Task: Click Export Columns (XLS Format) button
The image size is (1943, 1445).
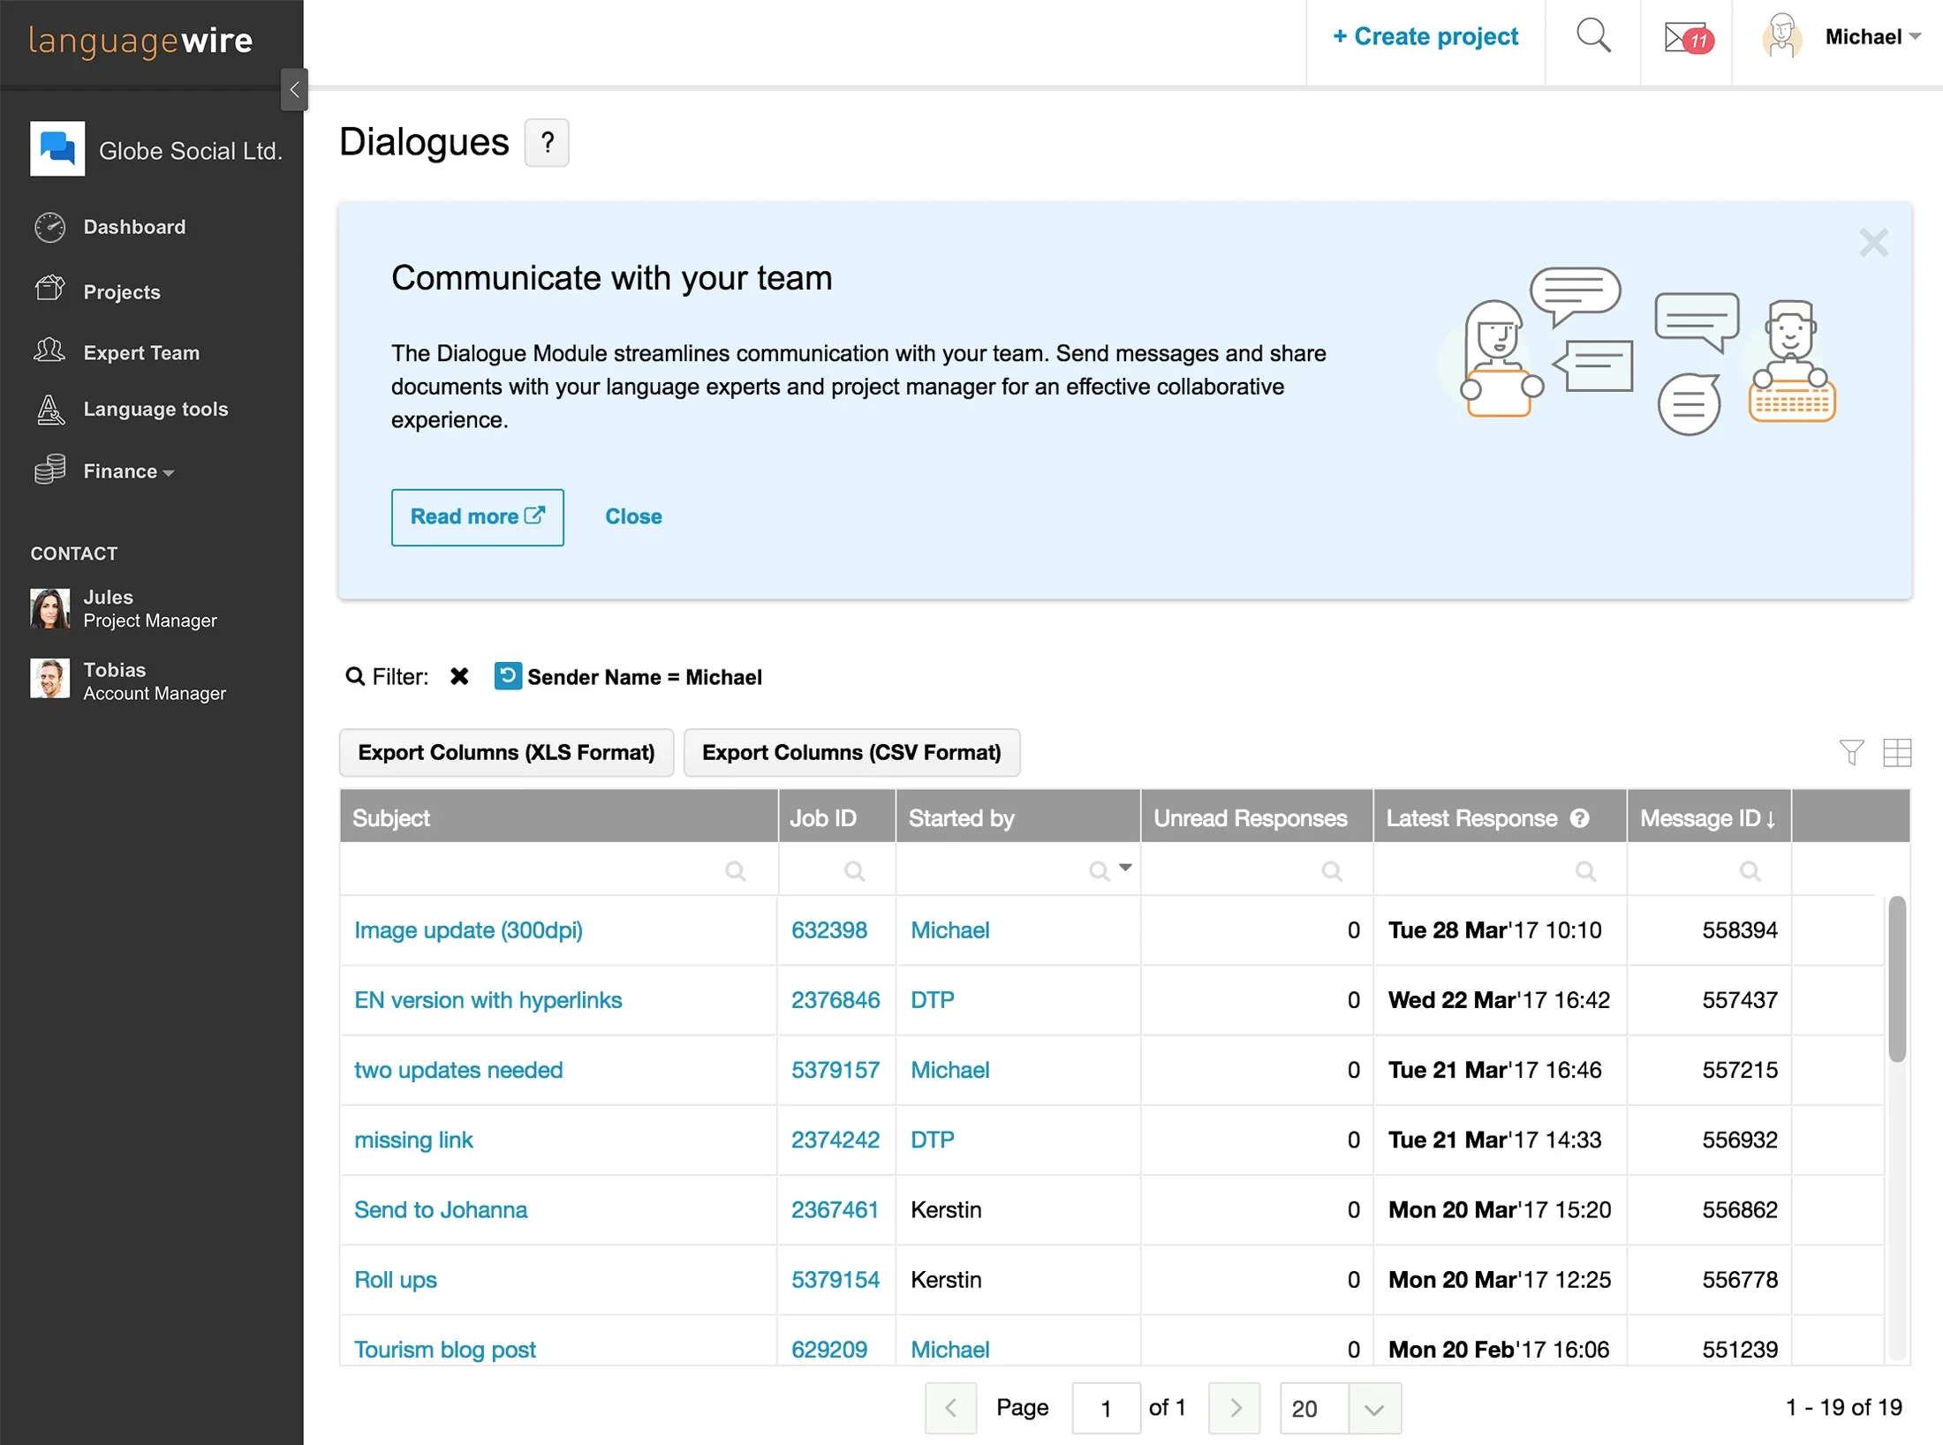Action: coord(506,753)
